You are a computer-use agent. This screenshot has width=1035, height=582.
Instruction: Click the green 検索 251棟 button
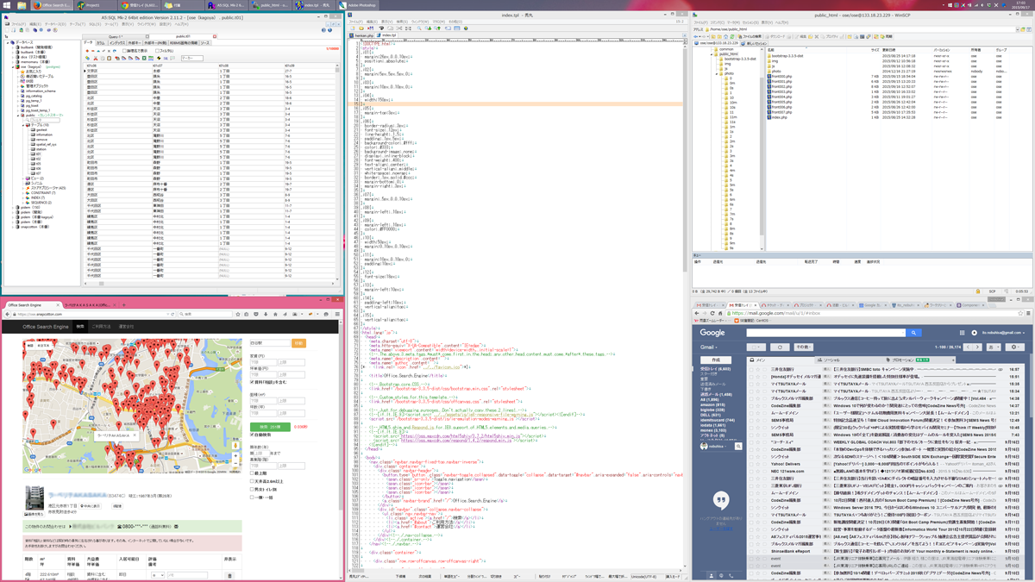pos(270,427)
